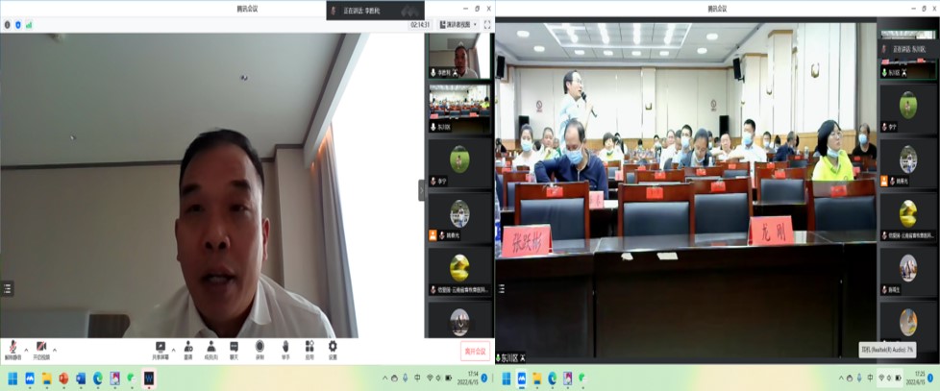Open the Chat icon in meeting toolbar
The width and height of the screenshot is (940, 391).
coord(234,350)
